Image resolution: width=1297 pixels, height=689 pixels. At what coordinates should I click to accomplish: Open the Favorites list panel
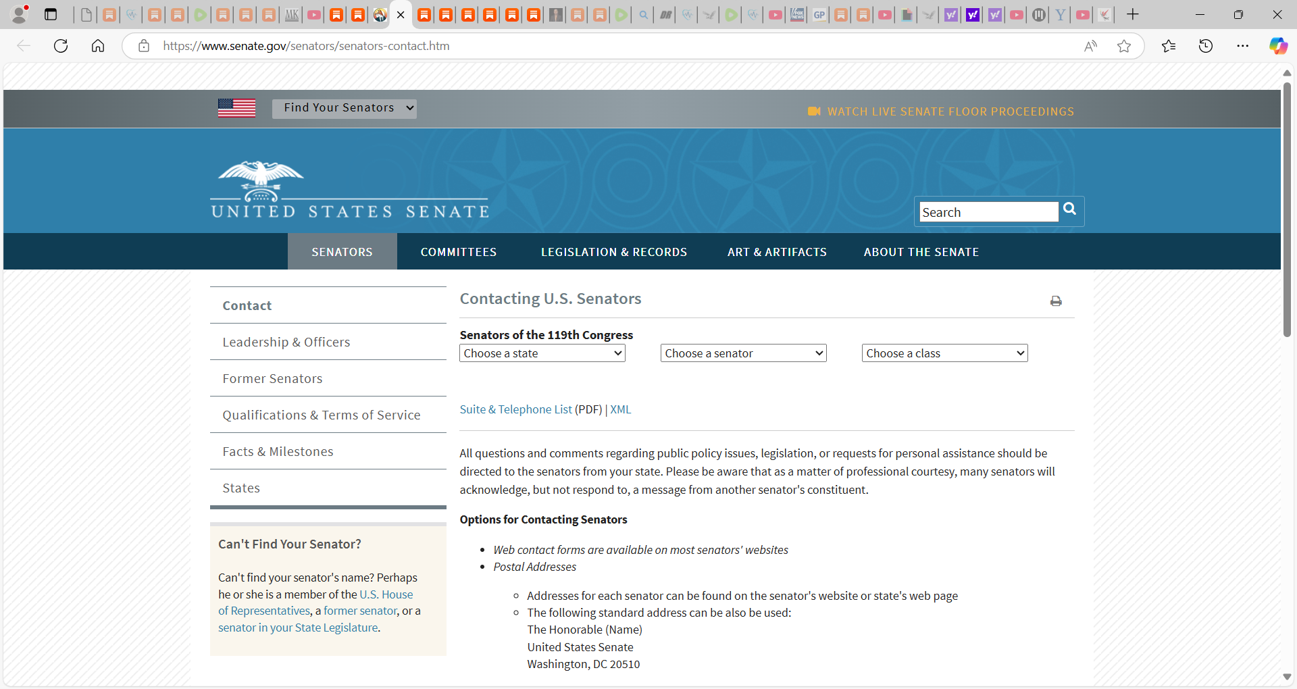[1169, 46]
